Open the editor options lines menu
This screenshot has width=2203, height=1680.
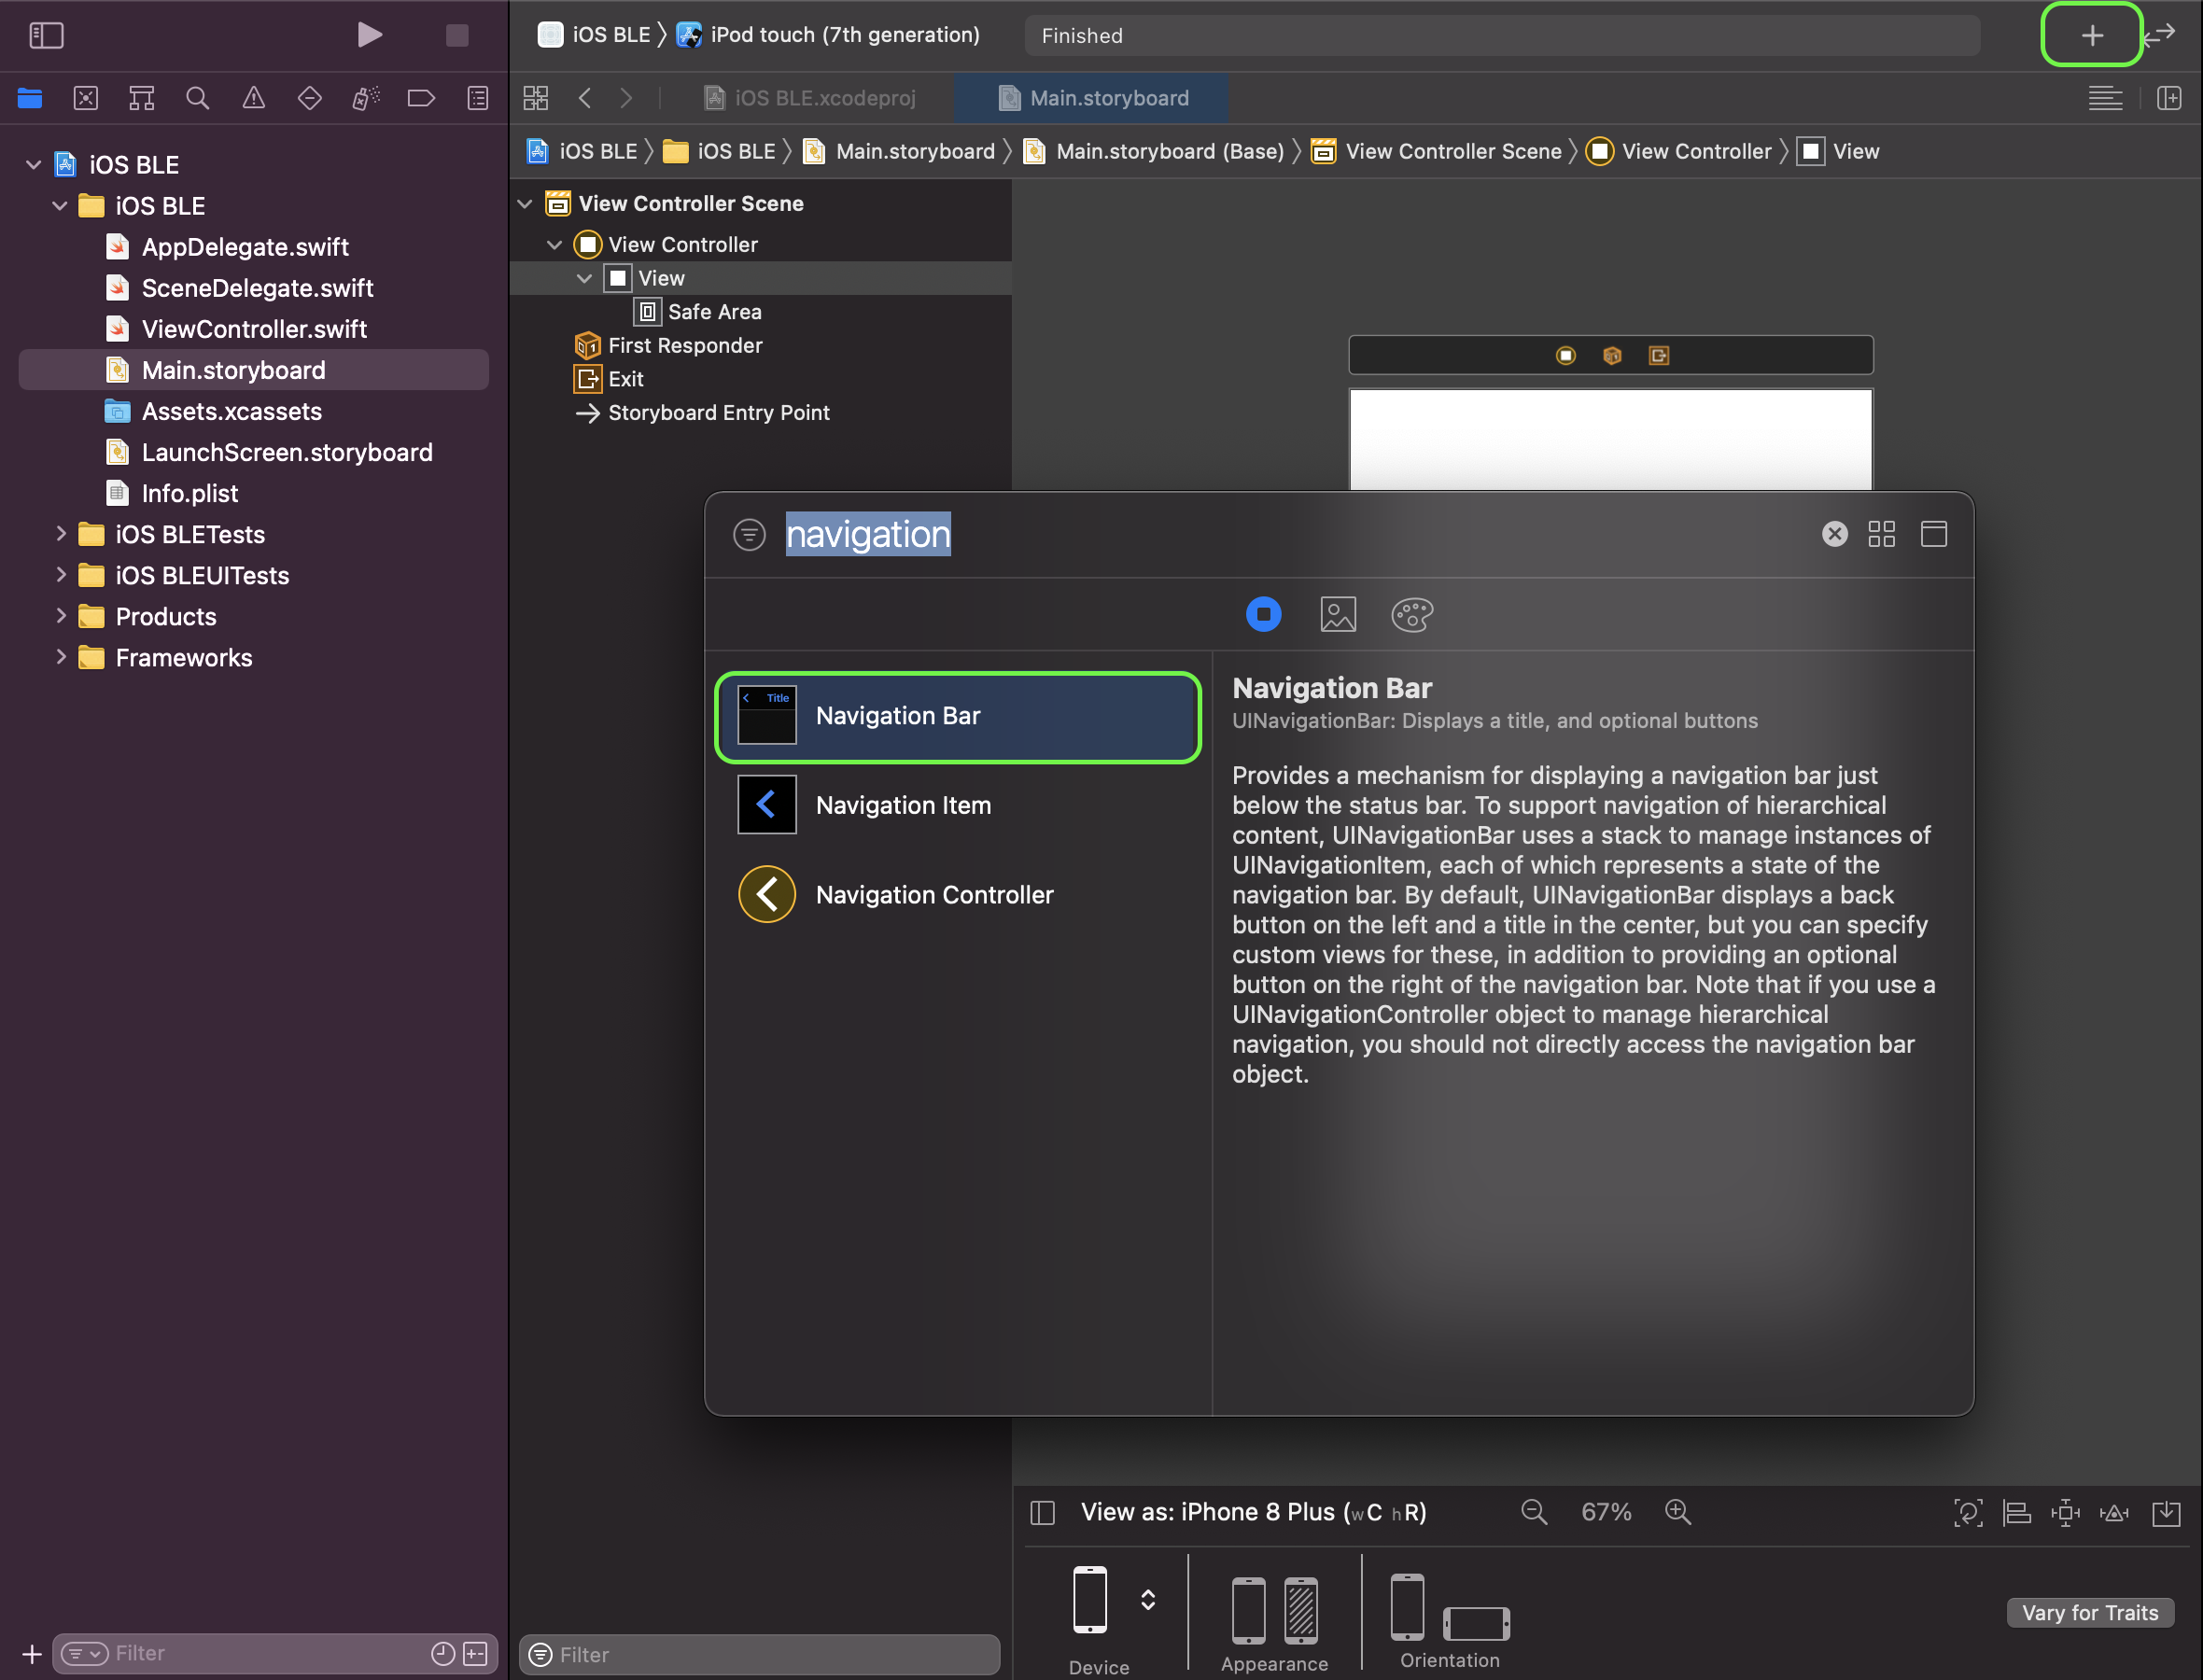pos(2105,98)
